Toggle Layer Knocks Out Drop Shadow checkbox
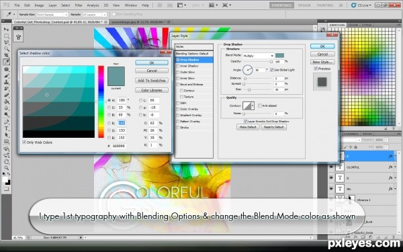403x252 pixels. 245,121
